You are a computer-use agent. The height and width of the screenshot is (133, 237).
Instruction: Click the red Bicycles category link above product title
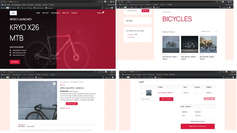point(63,85)
